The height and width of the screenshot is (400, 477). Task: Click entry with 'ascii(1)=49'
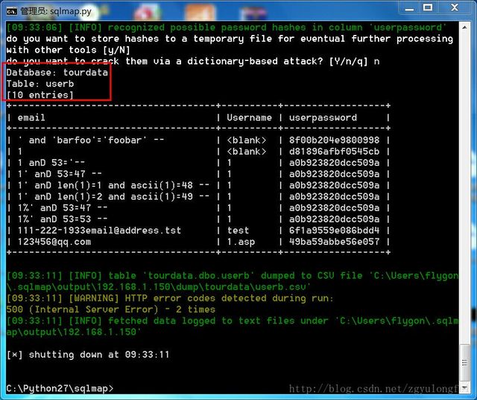(113, 196)
